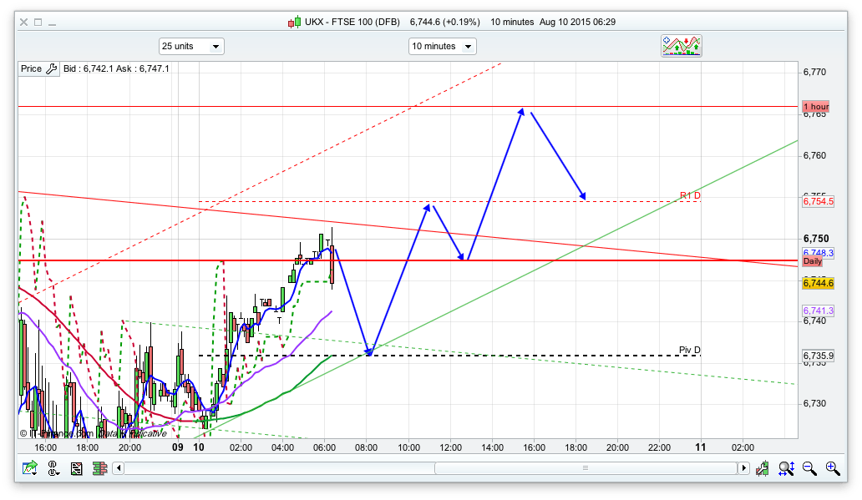The width and height of the screenshot is (862, 500).
Task: Click the green candlestick icon left of zoom tools
Action: point(763,469)
